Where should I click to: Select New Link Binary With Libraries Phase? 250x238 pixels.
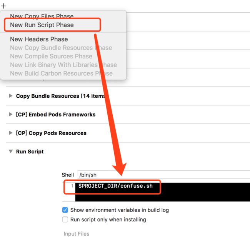click(x=63, y=65)
